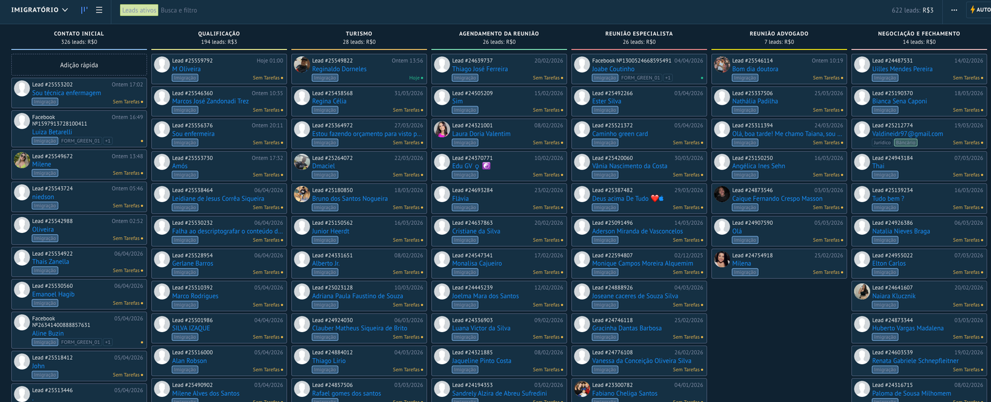
Task: Click Fabiano Cheliga Santos avatar photo
Action: tap(582, 388)
